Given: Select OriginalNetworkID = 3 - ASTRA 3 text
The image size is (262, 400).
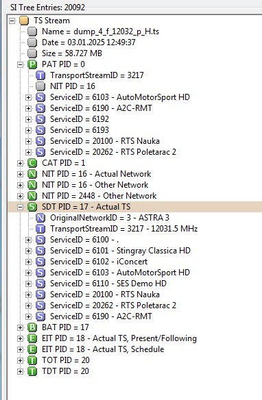Looking at the screenshot, I should tap(110, 218).
